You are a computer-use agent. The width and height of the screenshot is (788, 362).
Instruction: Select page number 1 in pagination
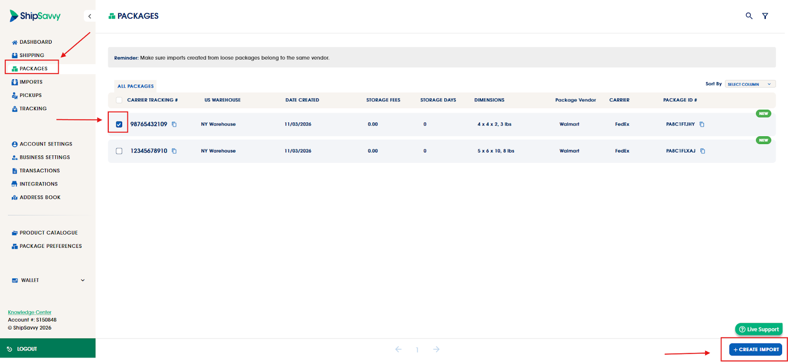(x=417, y=350)
